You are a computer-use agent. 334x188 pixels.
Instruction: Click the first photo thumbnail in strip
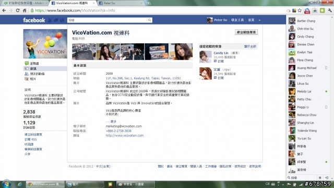(84, 52)
